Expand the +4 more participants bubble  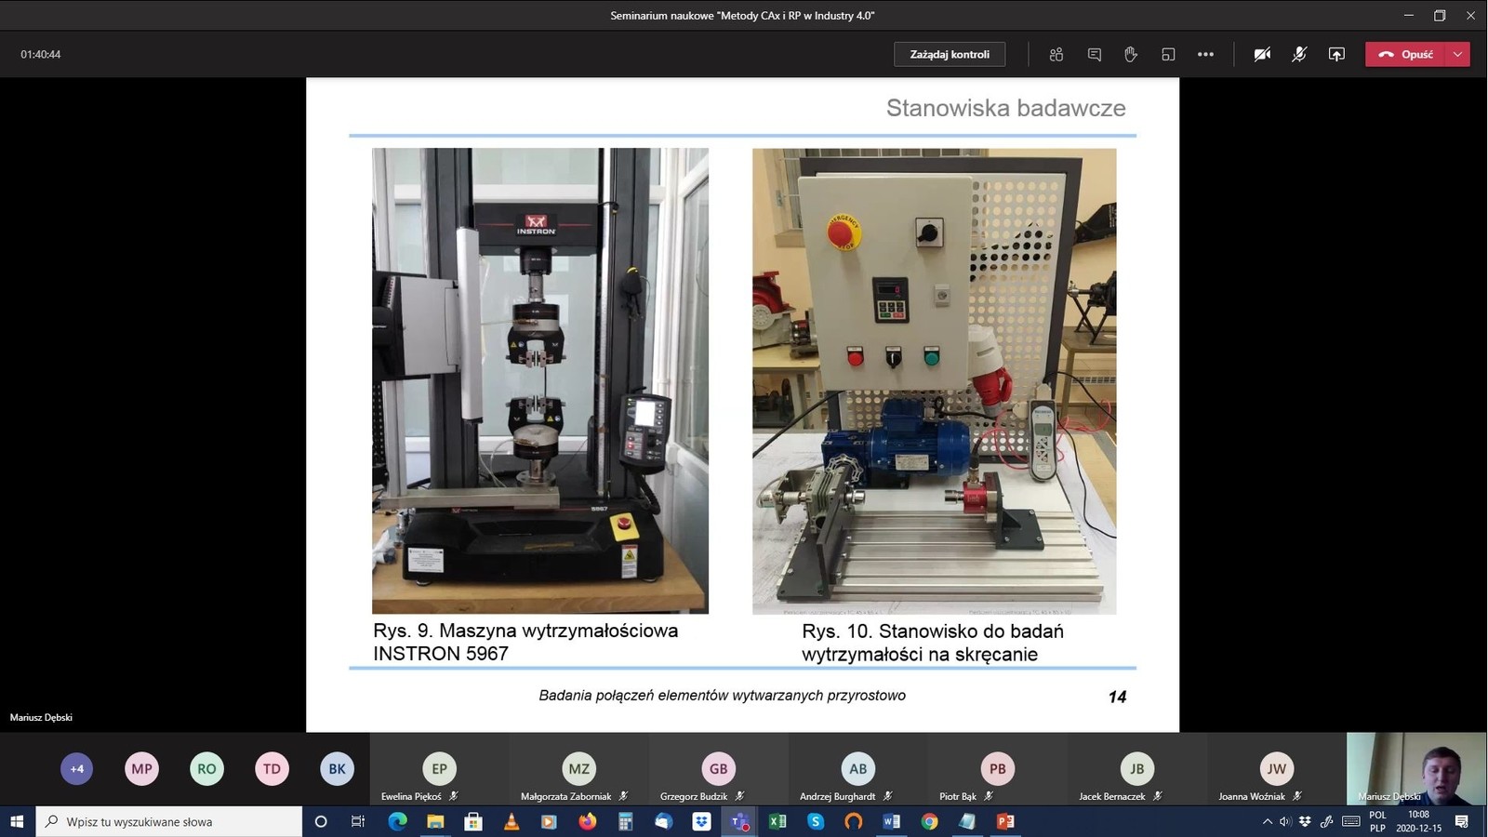[x=77, y=769]
